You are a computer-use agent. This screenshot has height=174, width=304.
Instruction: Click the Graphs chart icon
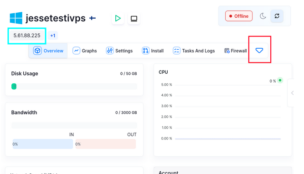[x=77, y=51]
